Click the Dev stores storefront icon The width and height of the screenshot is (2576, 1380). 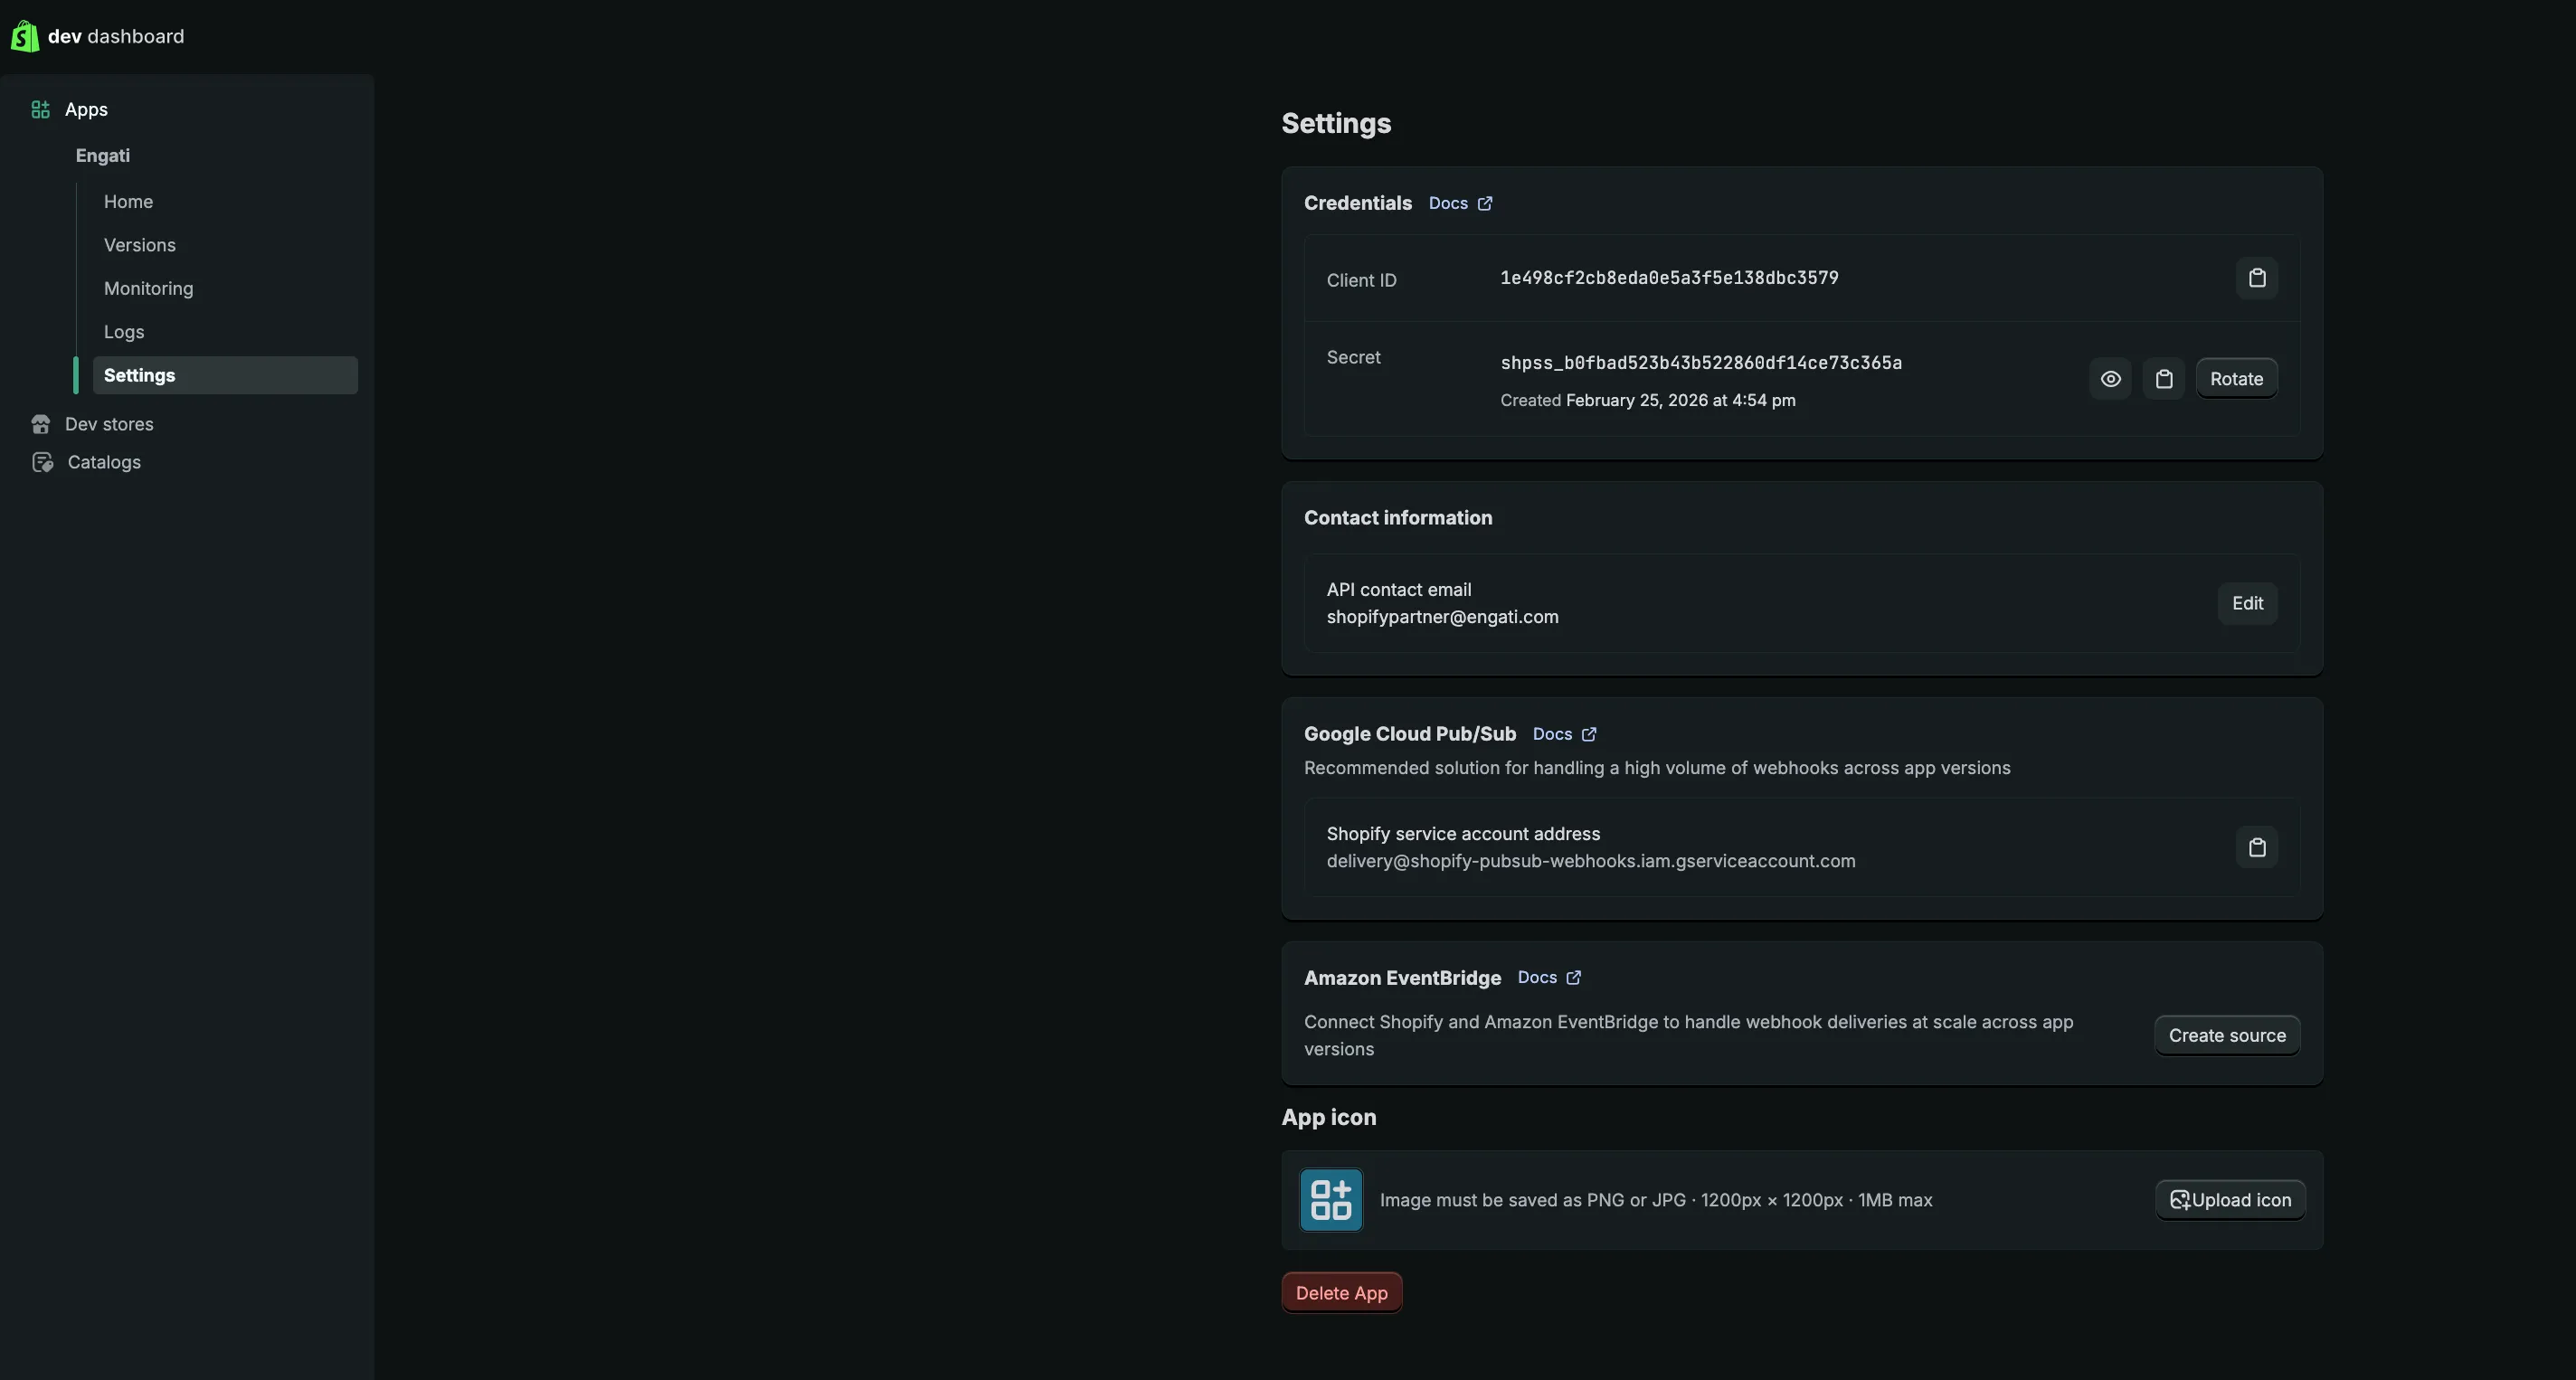pyautogui.click(x=41, y=424)
